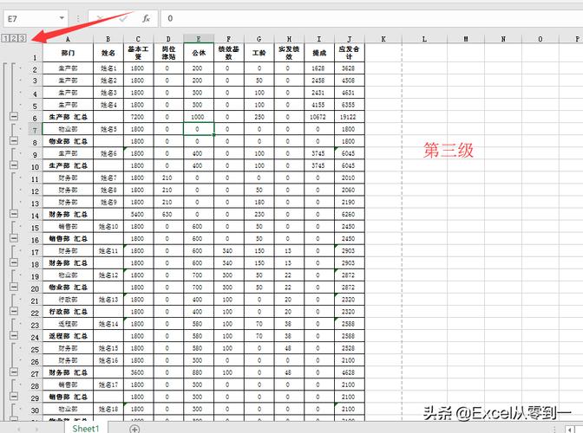The height and width of the screenshot is (433, 583).
Task: Select the cell 姓名5
Action: click(x=108, y=129)
